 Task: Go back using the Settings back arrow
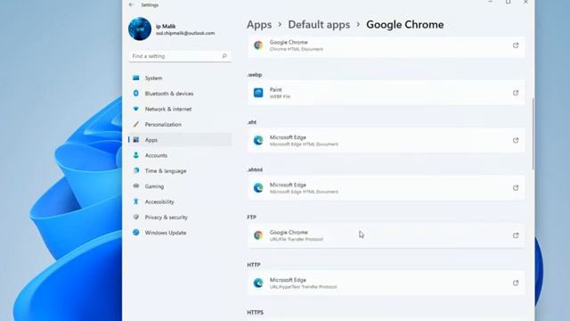tap(131, 4)
